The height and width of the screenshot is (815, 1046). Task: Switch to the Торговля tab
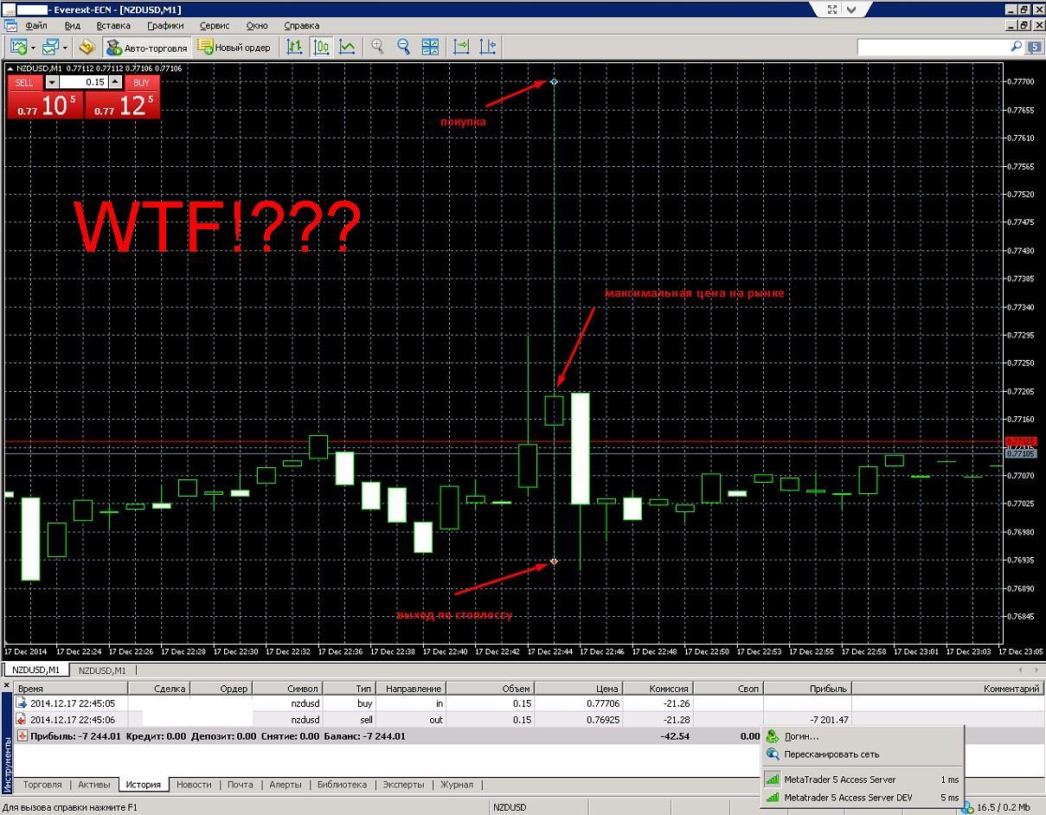pos(42,785)
